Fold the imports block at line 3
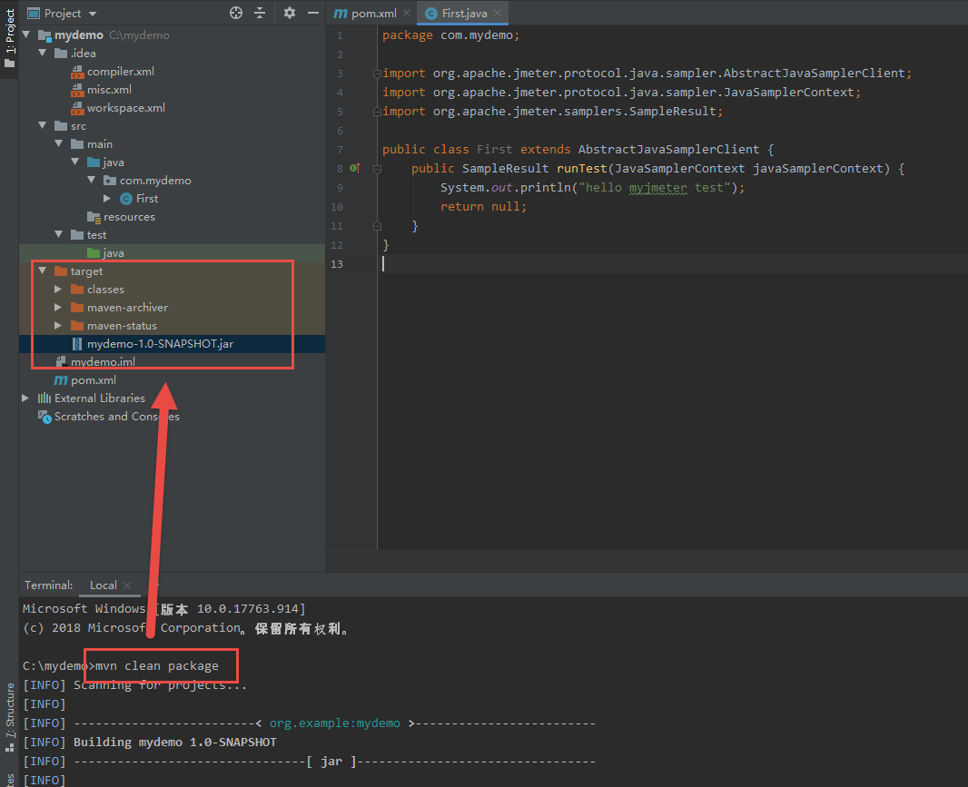 [x=377, y=74]
